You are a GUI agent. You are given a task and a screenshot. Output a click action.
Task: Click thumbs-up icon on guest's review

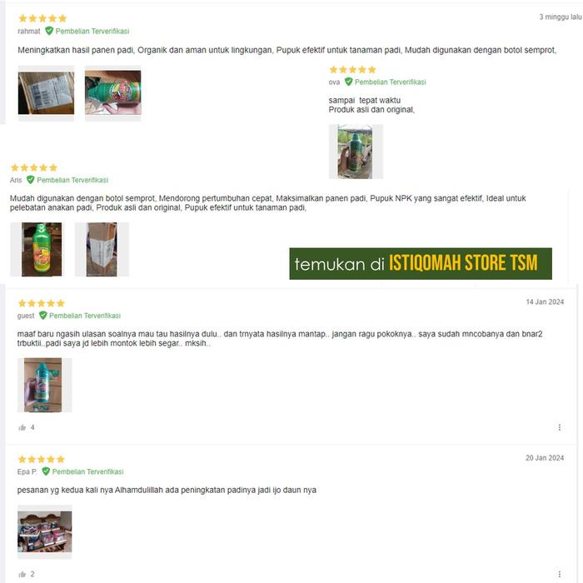pyautogui.click(x=22, y=427)
